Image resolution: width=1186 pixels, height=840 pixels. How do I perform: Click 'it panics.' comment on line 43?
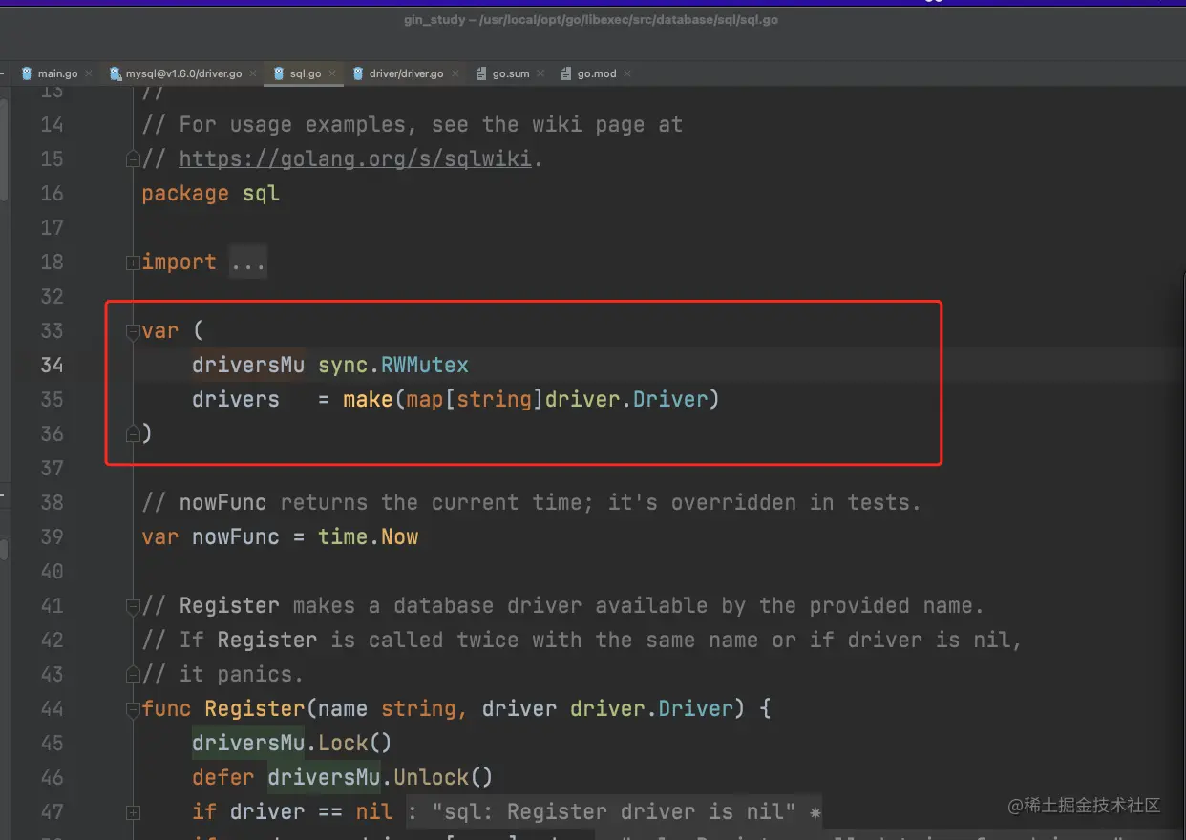[242, 674]
